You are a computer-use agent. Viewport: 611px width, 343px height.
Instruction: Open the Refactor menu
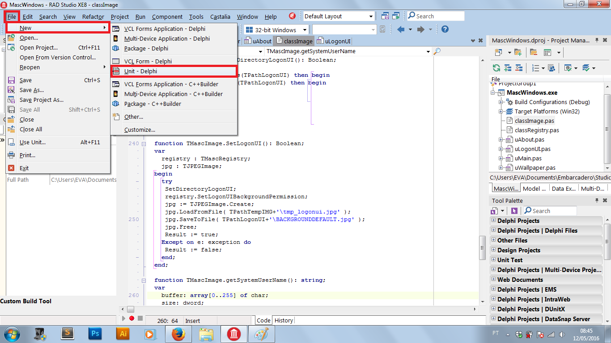tap(93, 17)
